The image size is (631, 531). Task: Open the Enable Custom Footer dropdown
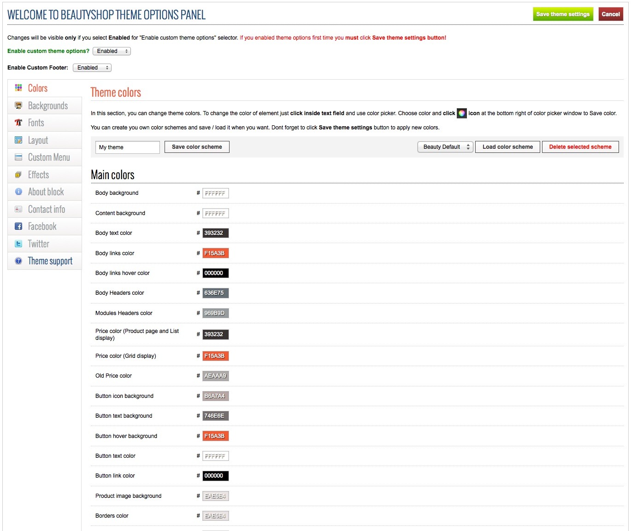92,68
